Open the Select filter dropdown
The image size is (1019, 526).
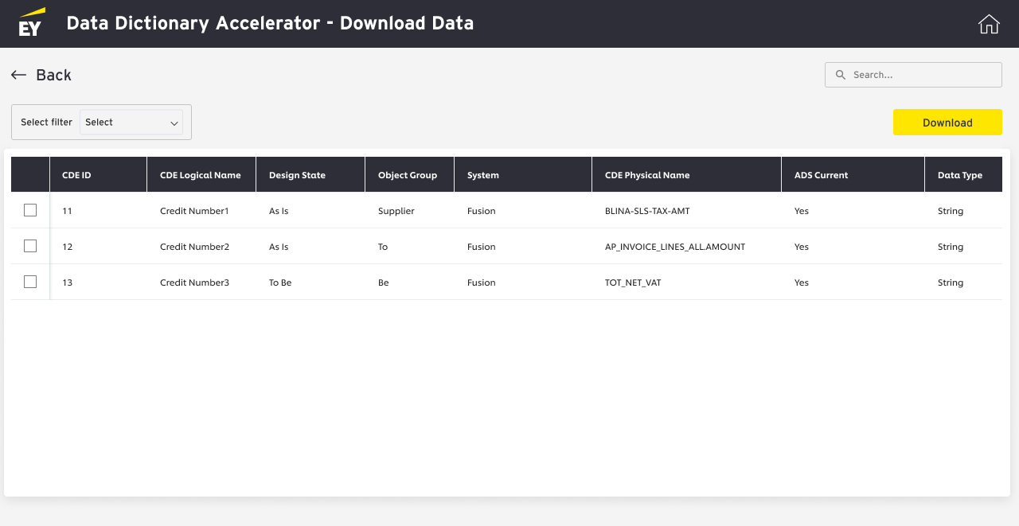(x=131, y=123)
